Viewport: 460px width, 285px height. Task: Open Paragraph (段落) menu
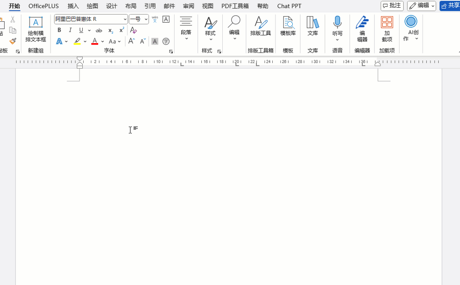coord(186,28)
